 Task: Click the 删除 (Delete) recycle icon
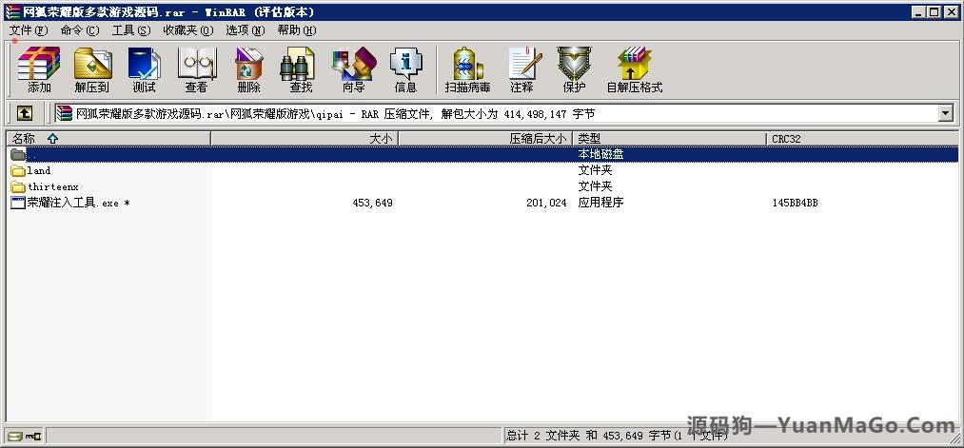click(249, 69)
